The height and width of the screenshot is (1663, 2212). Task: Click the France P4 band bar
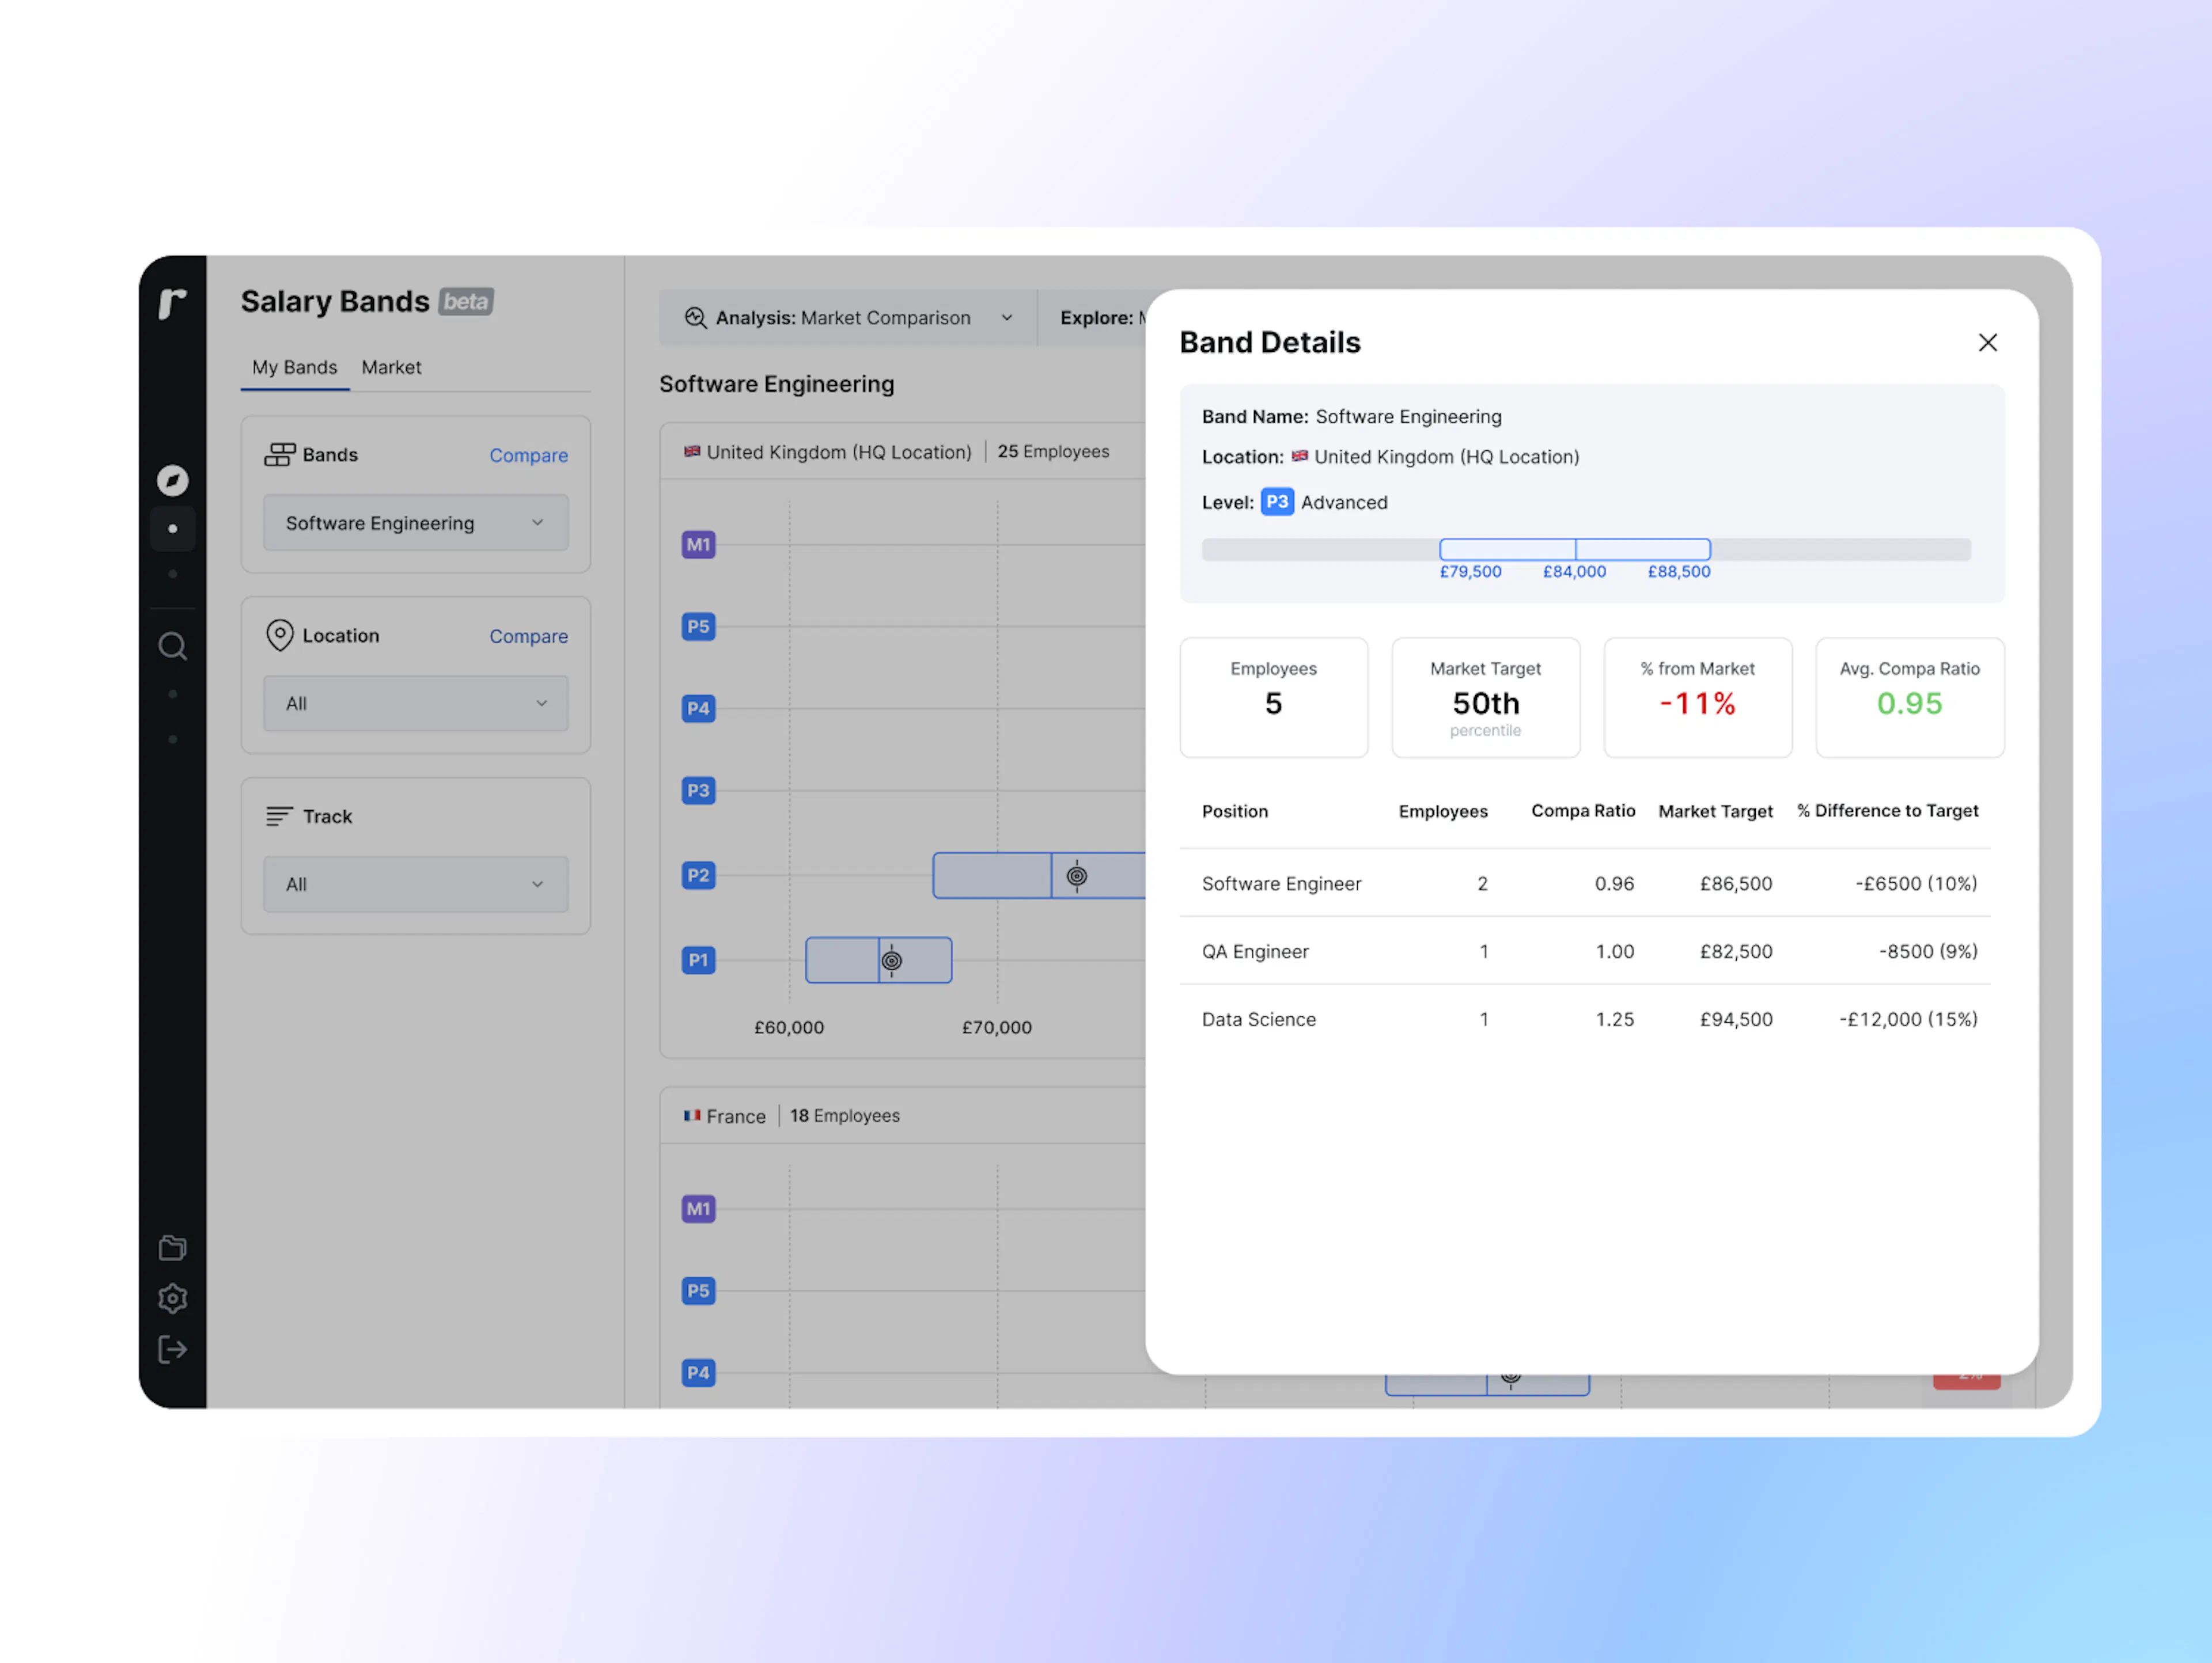[1487, 1384]
